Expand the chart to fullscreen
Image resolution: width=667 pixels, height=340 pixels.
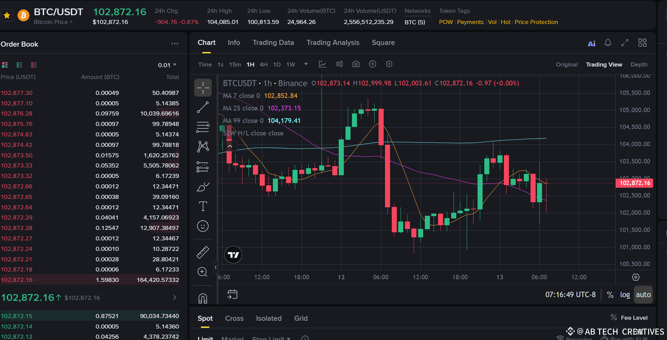[x=625, y=43]
